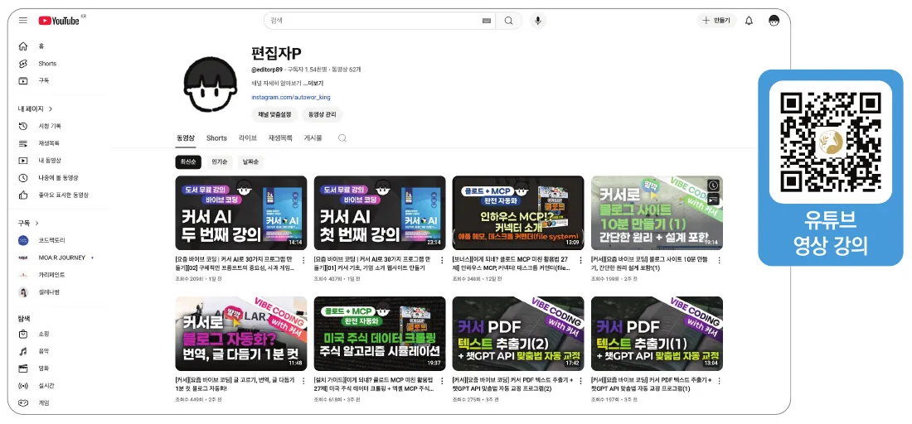Image resolution: width=912 pixels, height=424 pixels.
Task: Open Watch Later (나중에 볼 동영상)
Action: click(58, 178)
